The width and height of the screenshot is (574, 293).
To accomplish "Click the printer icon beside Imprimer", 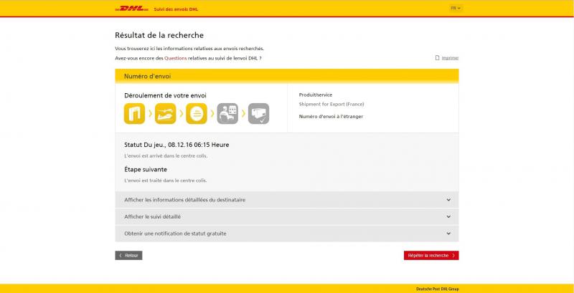I will tap(438, 57).
